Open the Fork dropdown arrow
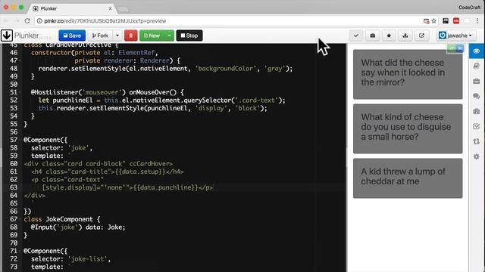Image resolution: width=485 pixels, height=272 pixels. [x=117, y=36]
